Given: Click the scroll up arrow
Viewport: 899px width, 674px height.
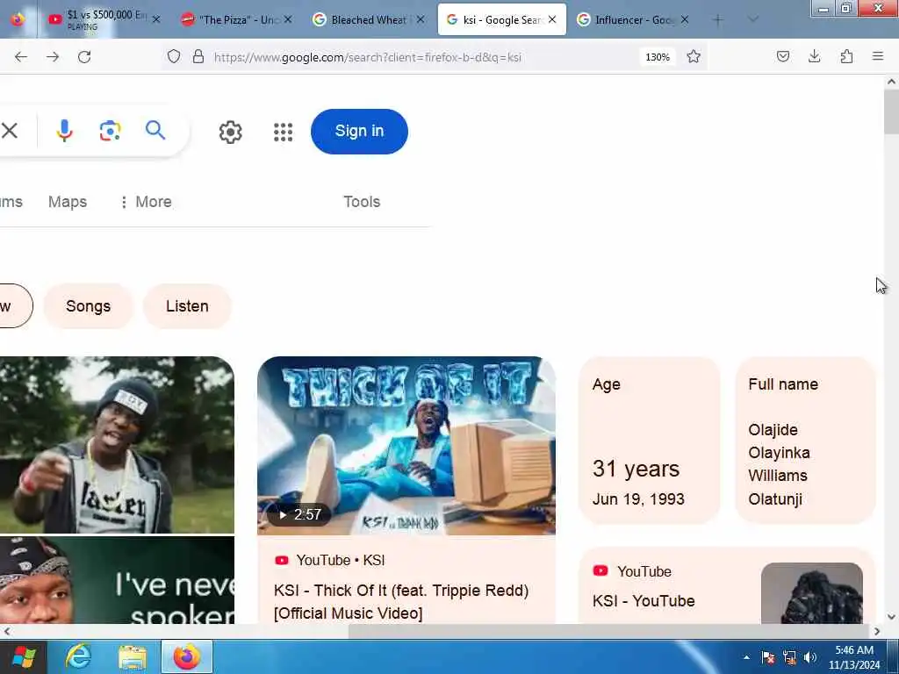Looking at the screenshot, I should tap(891, 82).
